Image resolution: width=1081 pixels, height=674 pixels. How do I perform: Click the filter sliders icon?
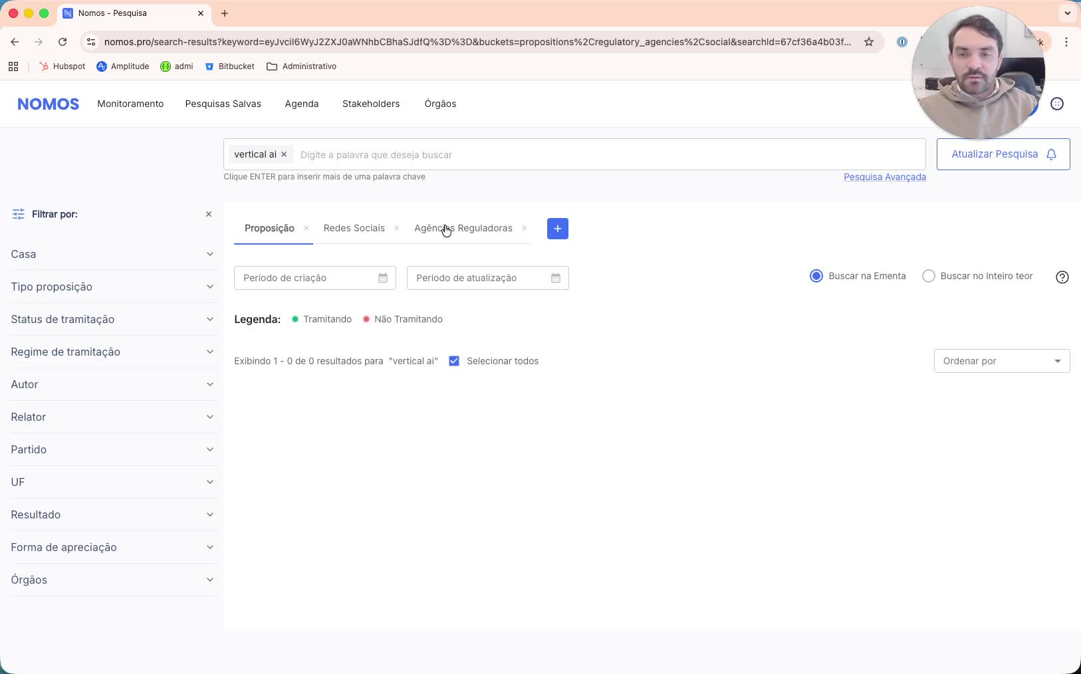(x=18, y=214)
